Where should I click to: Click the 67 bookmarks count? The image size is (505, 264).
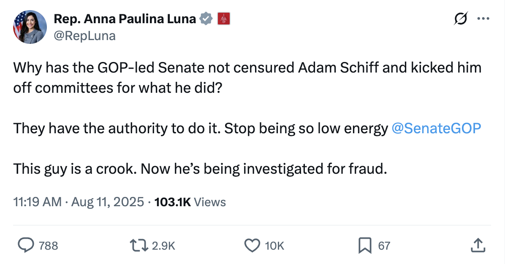[x=384, y=245]
